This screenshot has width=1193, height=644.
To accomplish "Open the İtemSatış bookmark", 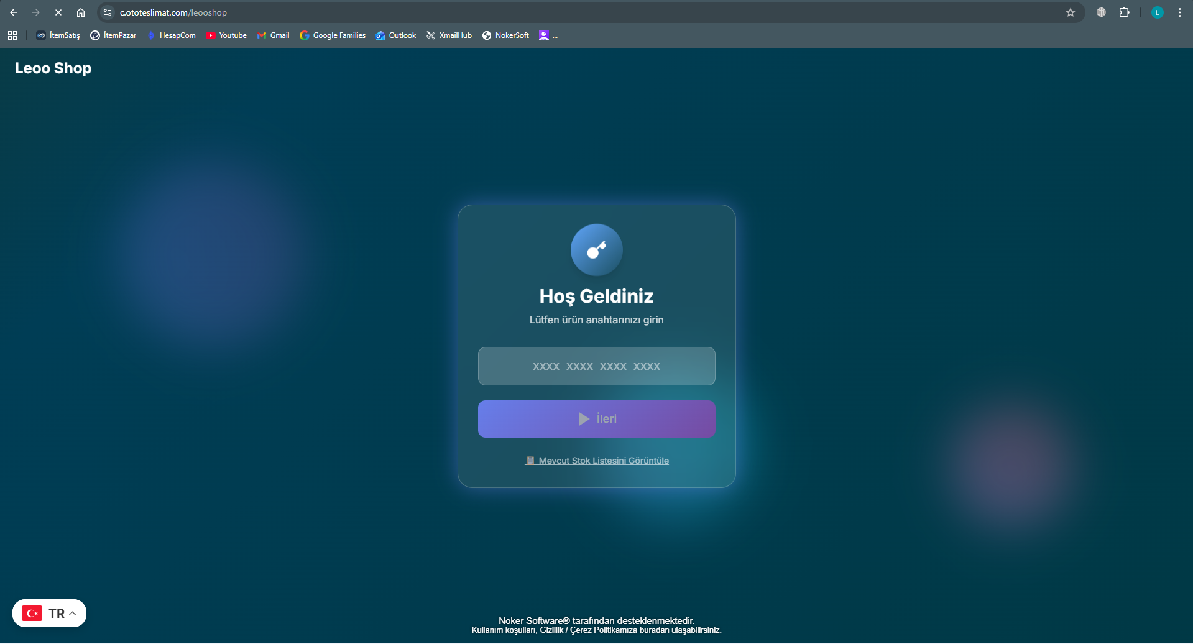I will [x=58, y=35].
